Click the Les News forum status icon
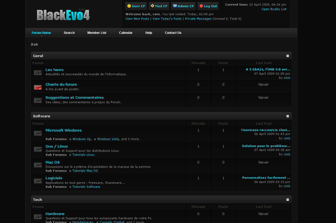 38,73
